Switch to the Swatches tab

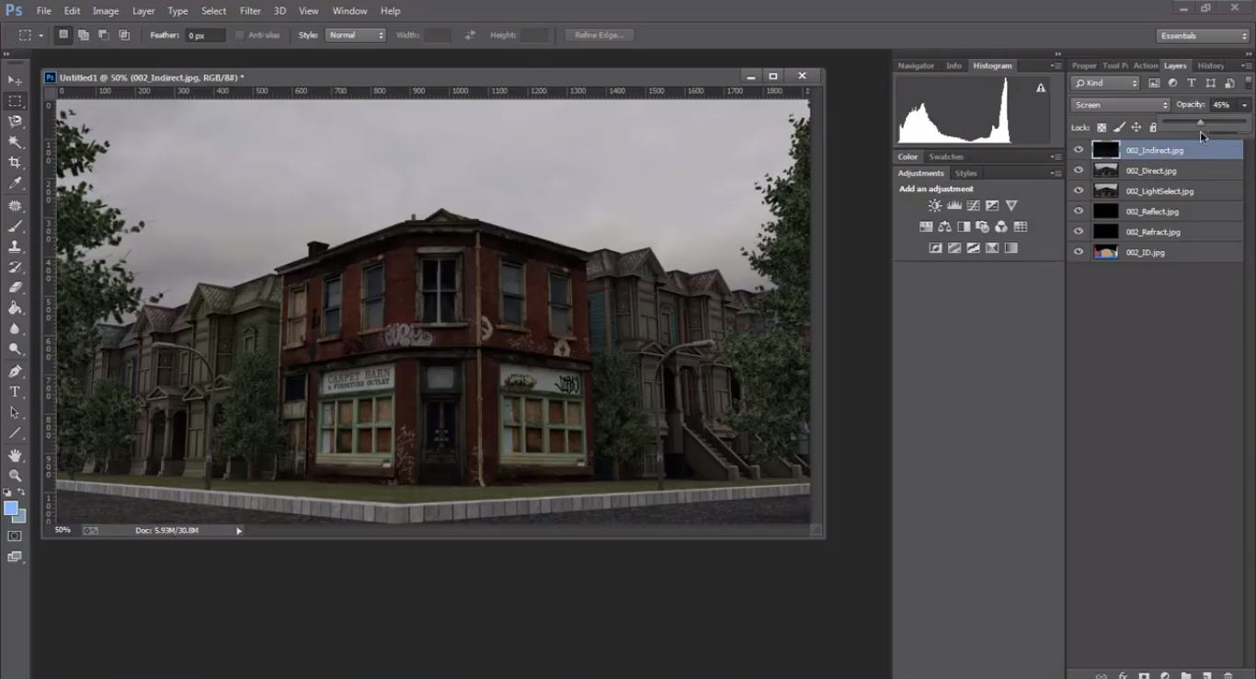946,156
